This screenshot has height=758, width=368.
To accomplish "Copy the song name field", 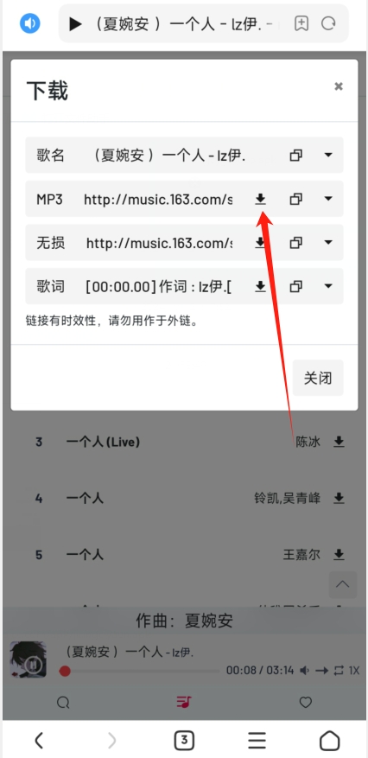I will pos(295,156).
